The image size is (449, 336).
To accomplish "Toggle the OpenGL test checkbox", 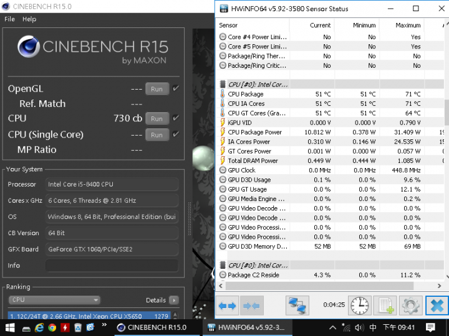I will (176, 88).
